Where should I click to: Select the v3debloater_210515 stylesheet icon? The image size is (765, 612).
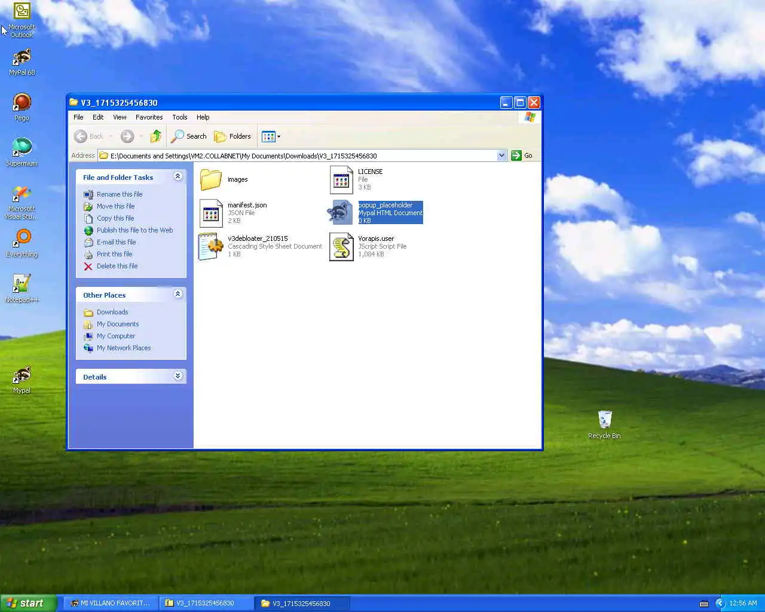pos(211,246)
